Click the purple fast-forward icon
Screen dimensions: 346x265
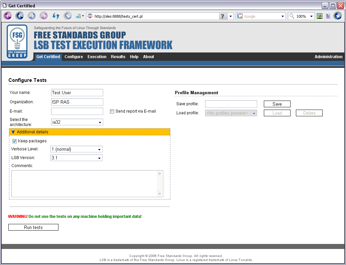pos(44,16)
